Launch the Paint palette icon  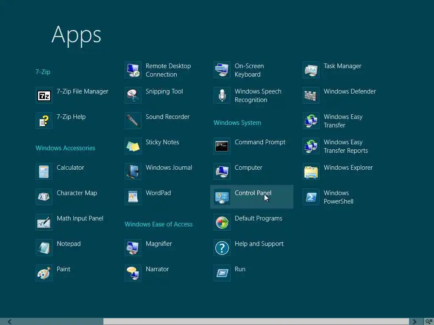click(44, 274)
